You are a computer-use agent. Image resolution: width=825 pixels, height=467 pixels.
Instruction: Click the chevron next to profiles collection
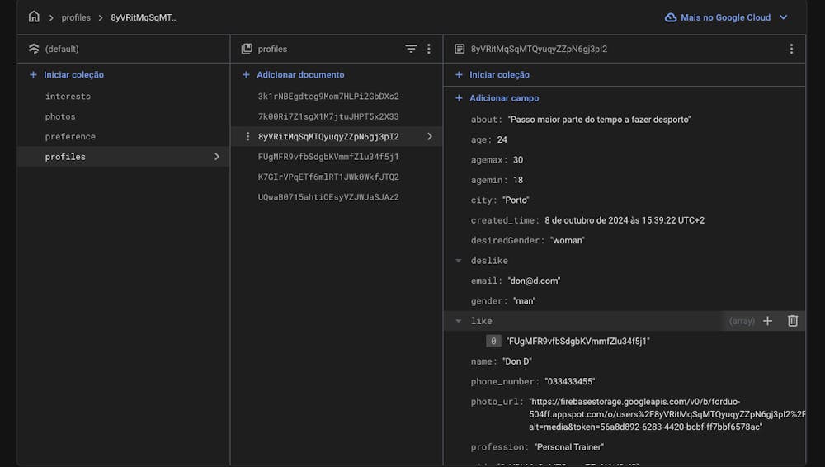(x=217, y=157)
